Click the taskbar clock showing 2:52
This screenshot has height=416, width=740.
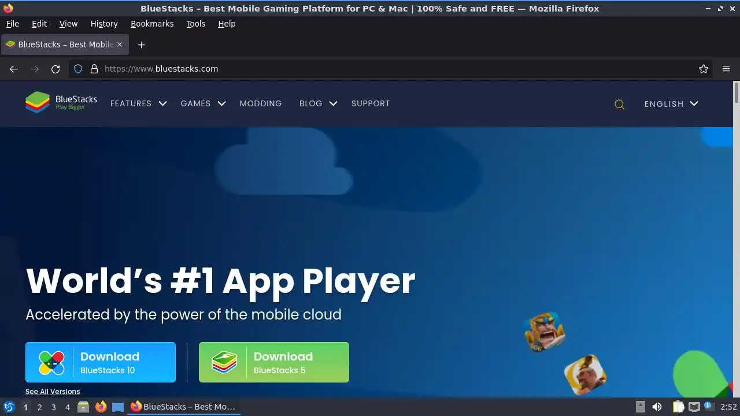[728, 407]
